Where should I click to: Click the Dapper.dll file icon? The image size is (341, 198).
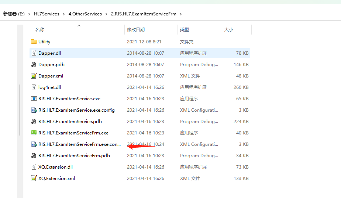(x=34, y=53)
